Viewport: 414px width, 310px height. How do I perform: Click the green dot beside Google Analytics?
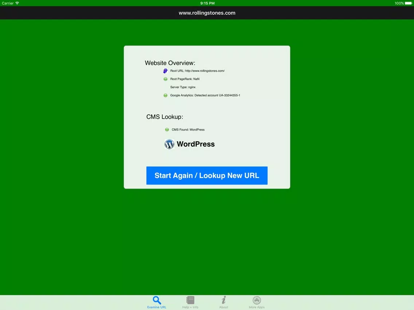[x=165, y=95]
